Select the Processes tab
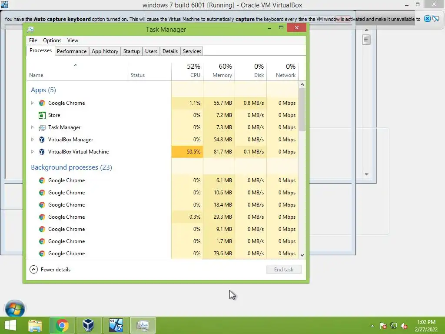This screenshot has width=445, height=334. (x=40, y=50)
